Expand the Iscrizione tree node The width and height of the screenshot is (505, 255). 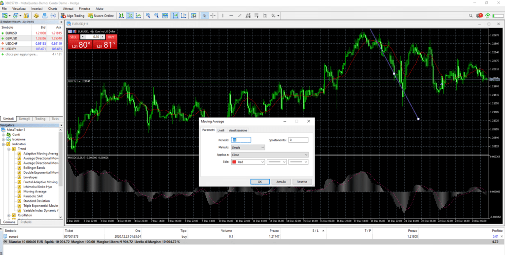[x=3, y=139]
